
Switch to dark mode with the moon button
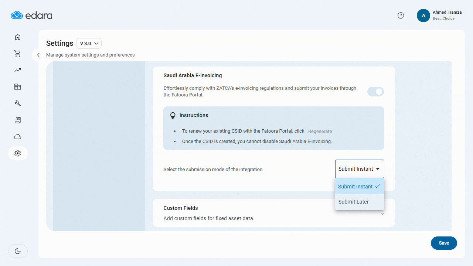tap(17, 251)
